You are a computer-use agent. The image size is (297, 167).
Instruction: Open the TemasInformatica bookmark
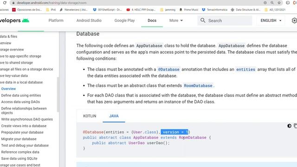point(214,10)
